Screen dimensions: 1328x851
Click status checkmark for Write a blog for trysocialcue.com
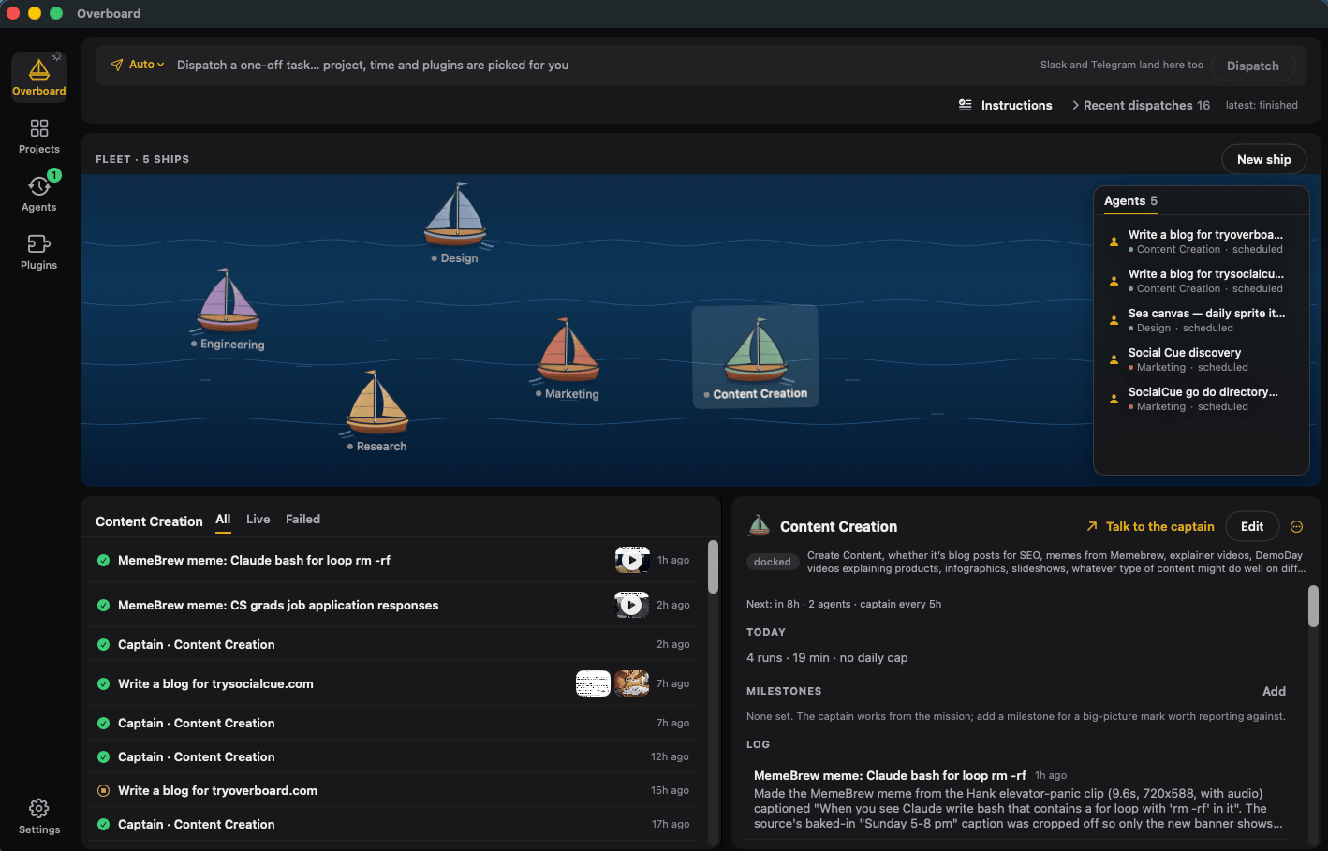(103, 683)
